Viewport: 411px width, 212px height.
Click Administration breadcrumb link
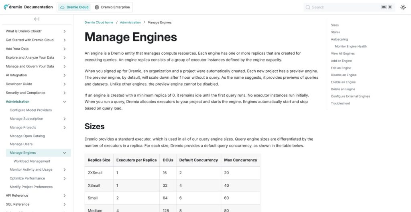(x=130, y=22)
